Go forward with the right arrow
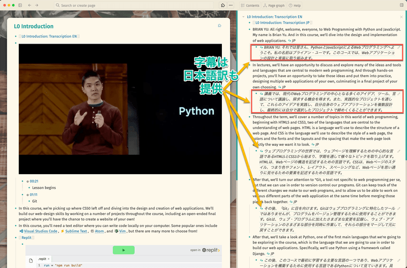 click(37, 5)
